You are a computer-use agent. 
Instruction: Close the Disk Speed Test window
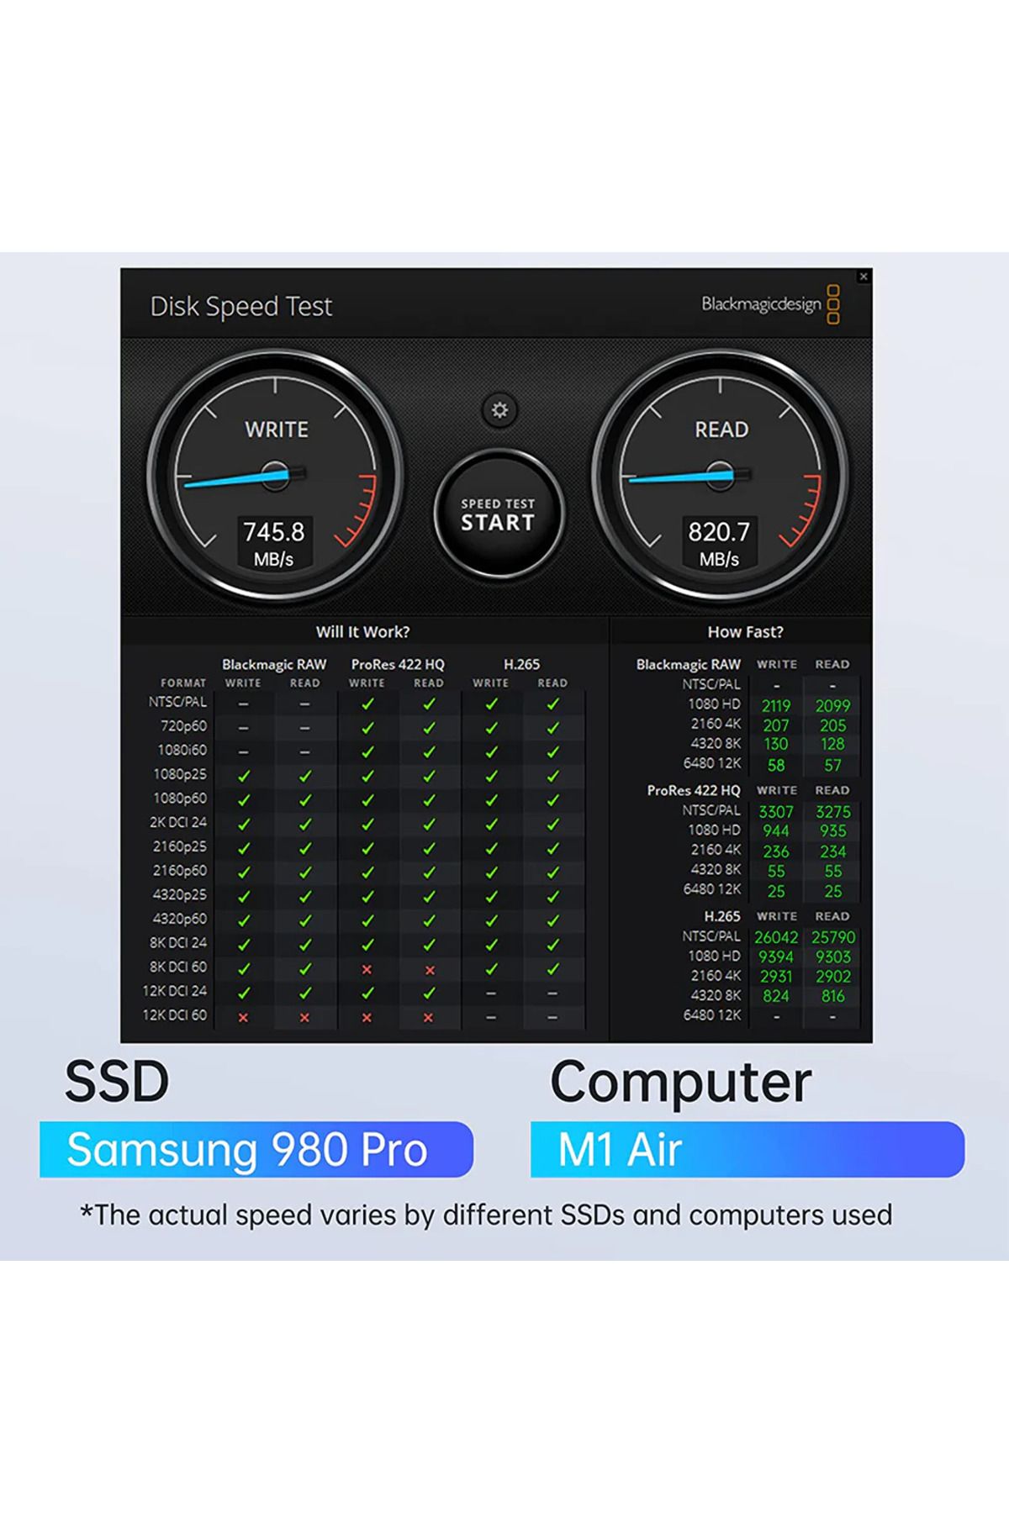click(x=863, y=277)
